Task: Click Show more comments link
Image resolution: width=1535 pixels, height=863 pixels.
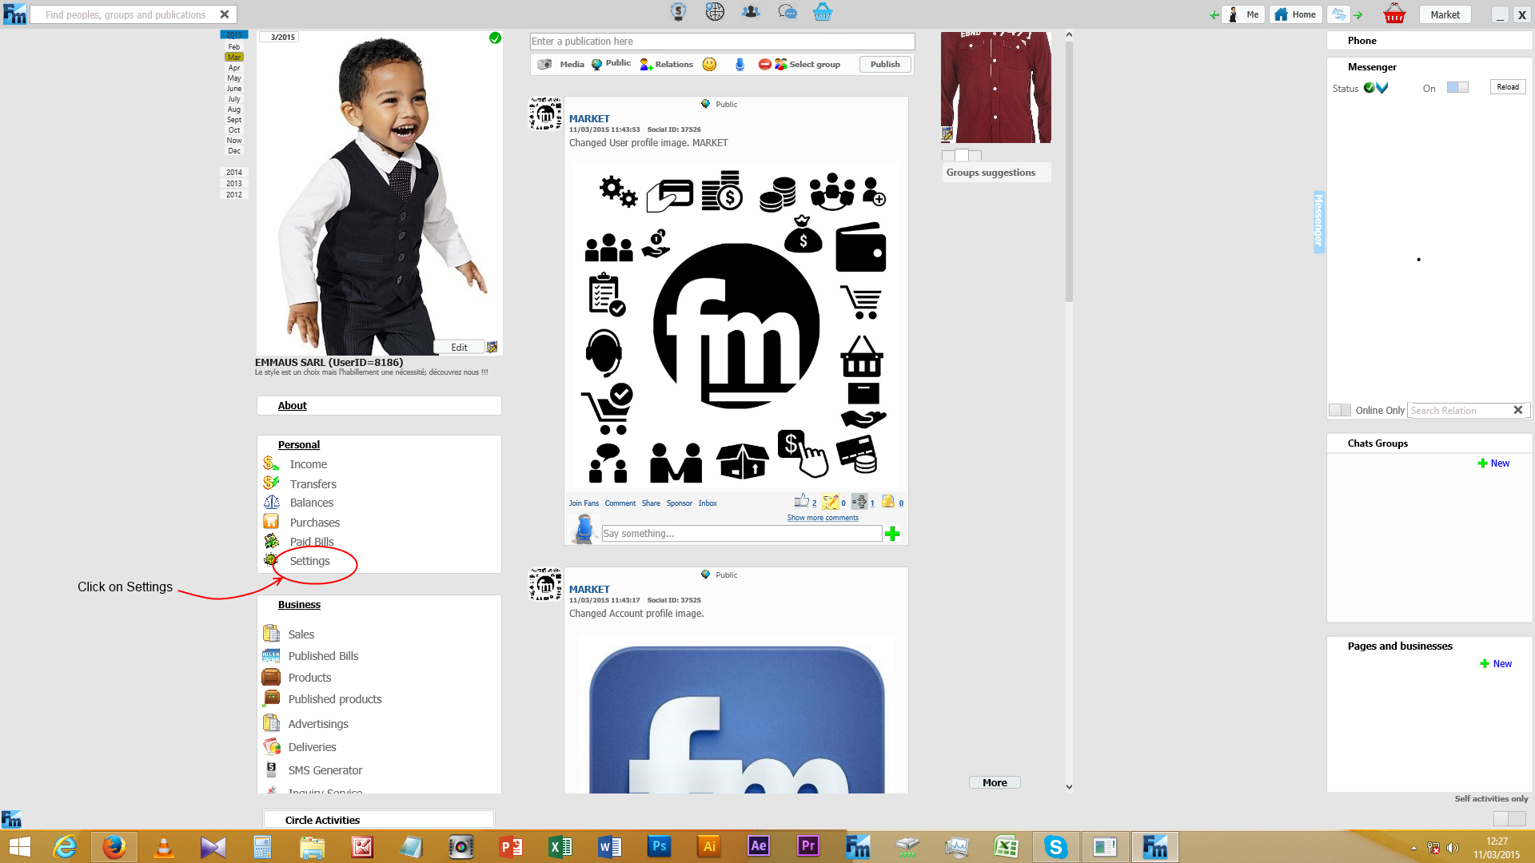Action: click(x=823, y=518)
